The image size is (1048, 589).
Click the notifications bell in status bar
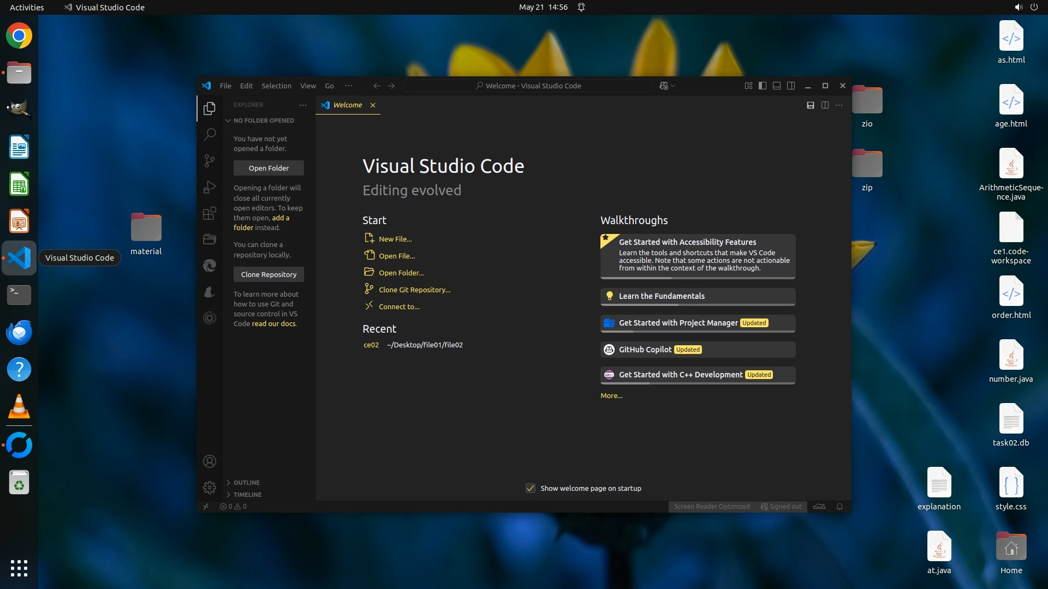click(839, 506)
